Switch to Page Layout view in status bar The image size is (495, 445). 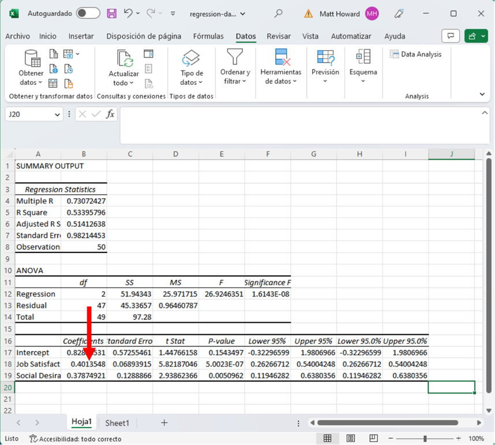click(351, 439)
